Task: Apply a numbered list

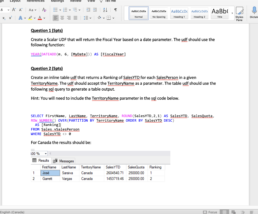Action: click(x=65, y=10)
